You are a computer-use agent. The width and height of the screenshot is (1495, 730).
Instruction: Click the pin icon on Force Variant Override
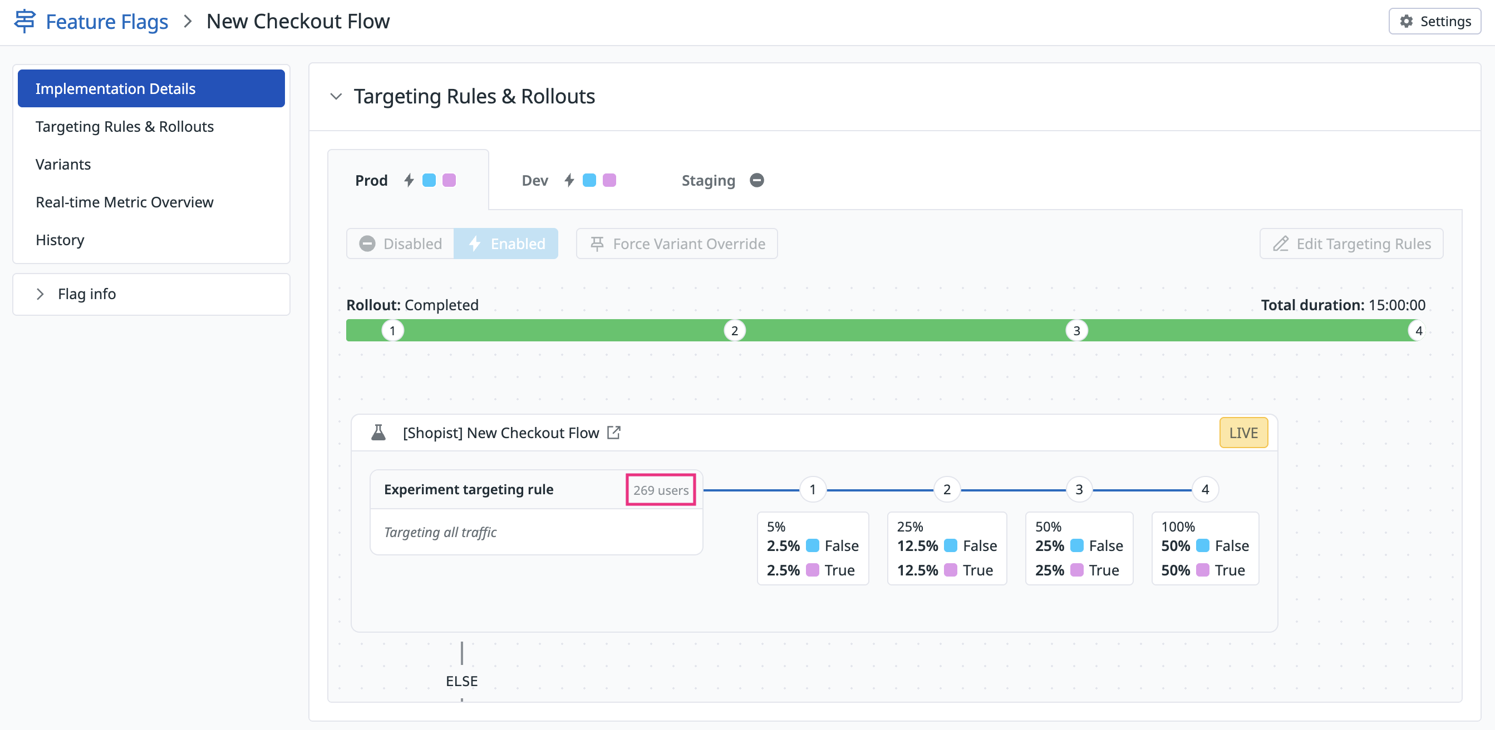tap(597, 244)
